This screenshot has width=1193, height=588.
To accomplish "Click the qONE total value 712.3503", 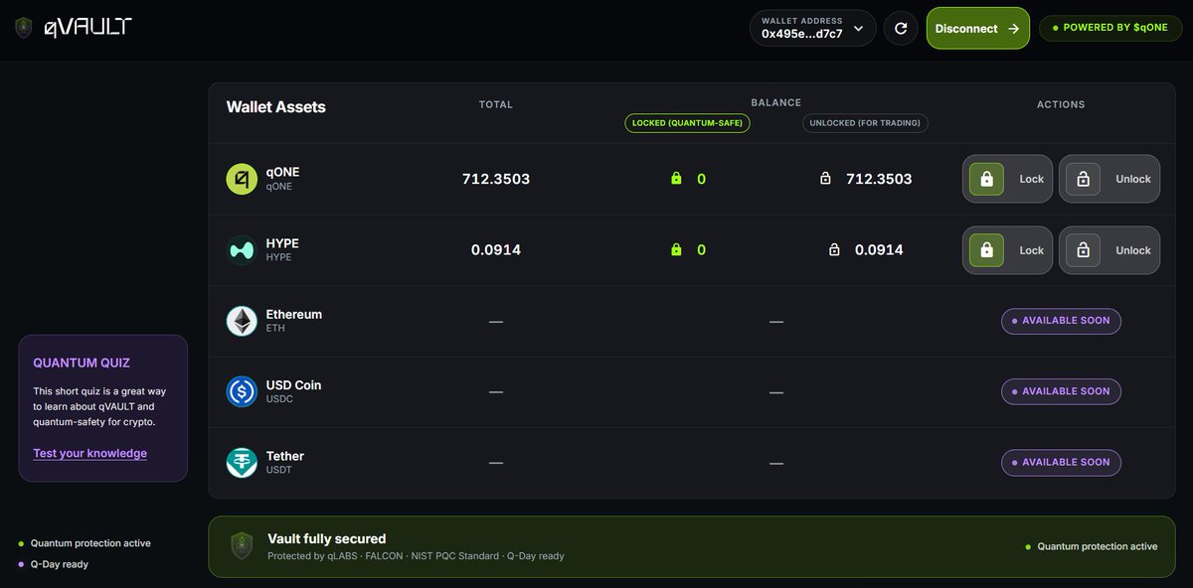I will point(496,179).
